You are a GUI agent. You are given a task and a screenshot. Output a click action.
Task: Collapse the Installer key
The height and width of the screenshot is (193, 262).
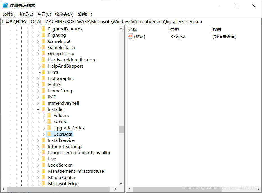[38, 109]
